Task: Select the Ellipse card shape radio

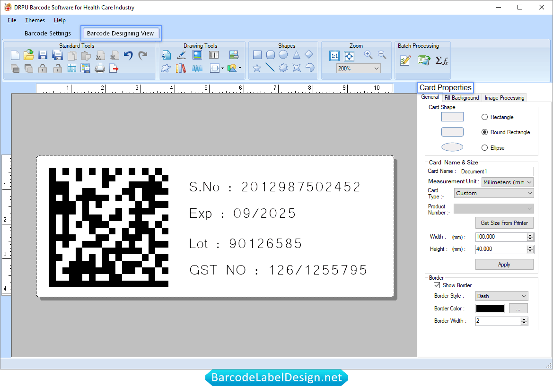Action: click(x=484, y=147)
